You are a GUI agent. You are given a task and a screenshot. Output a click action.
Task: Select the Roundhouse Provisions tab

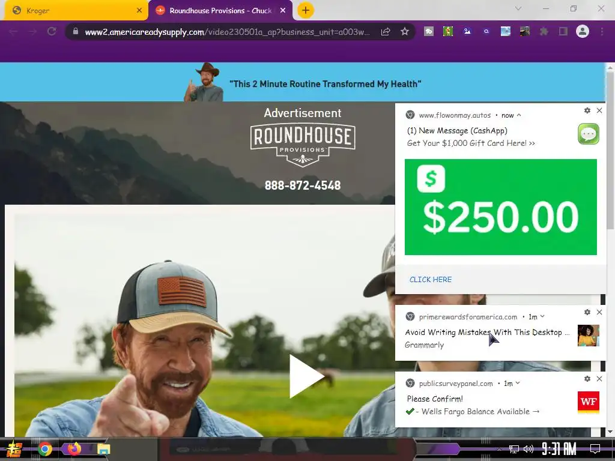point(220,11)
